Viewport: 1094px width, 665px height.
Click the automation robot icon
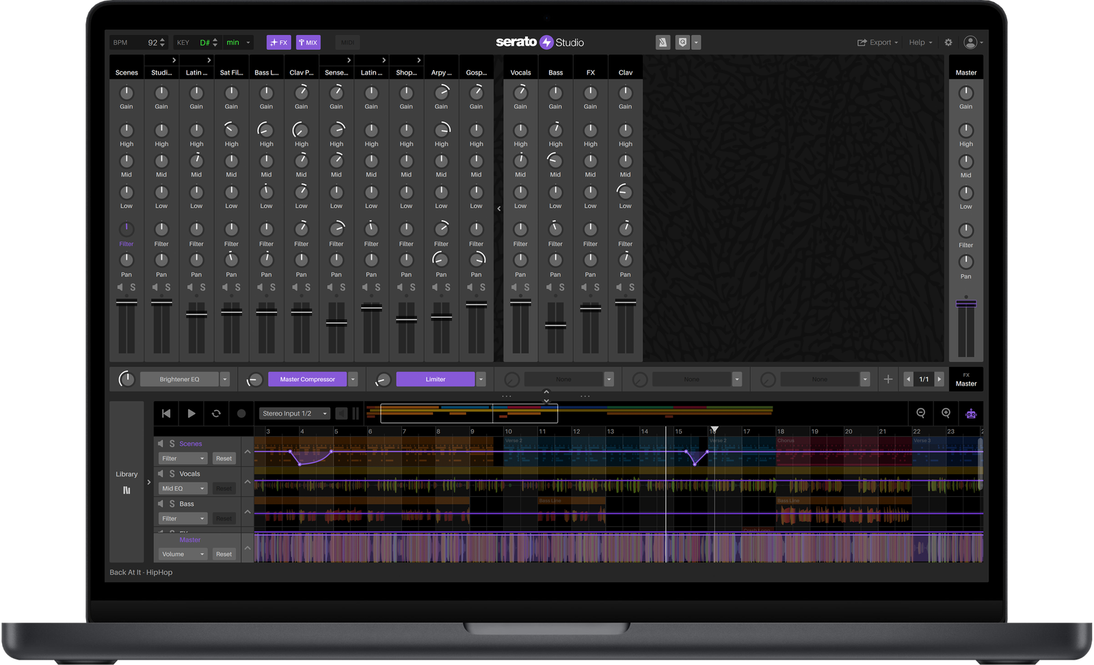click(971, 413)
